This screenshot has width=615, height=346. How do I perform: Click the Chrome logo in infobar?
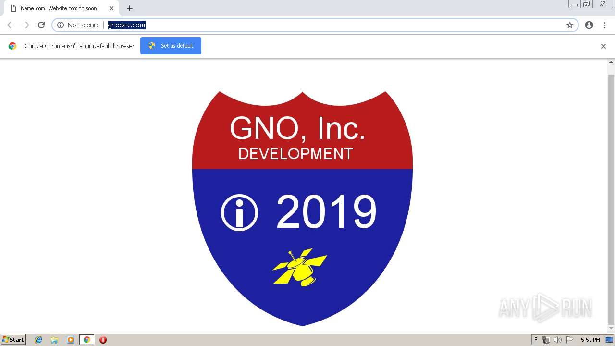(12, 46)
